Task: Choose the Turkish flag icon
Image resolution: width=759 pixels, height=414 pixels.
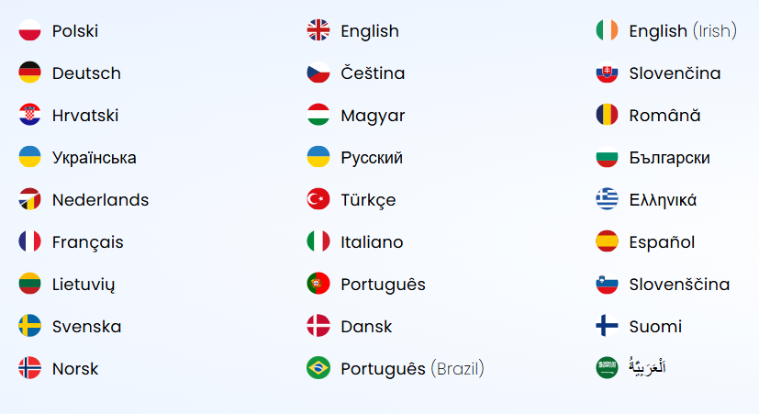Action: point(318,199)
